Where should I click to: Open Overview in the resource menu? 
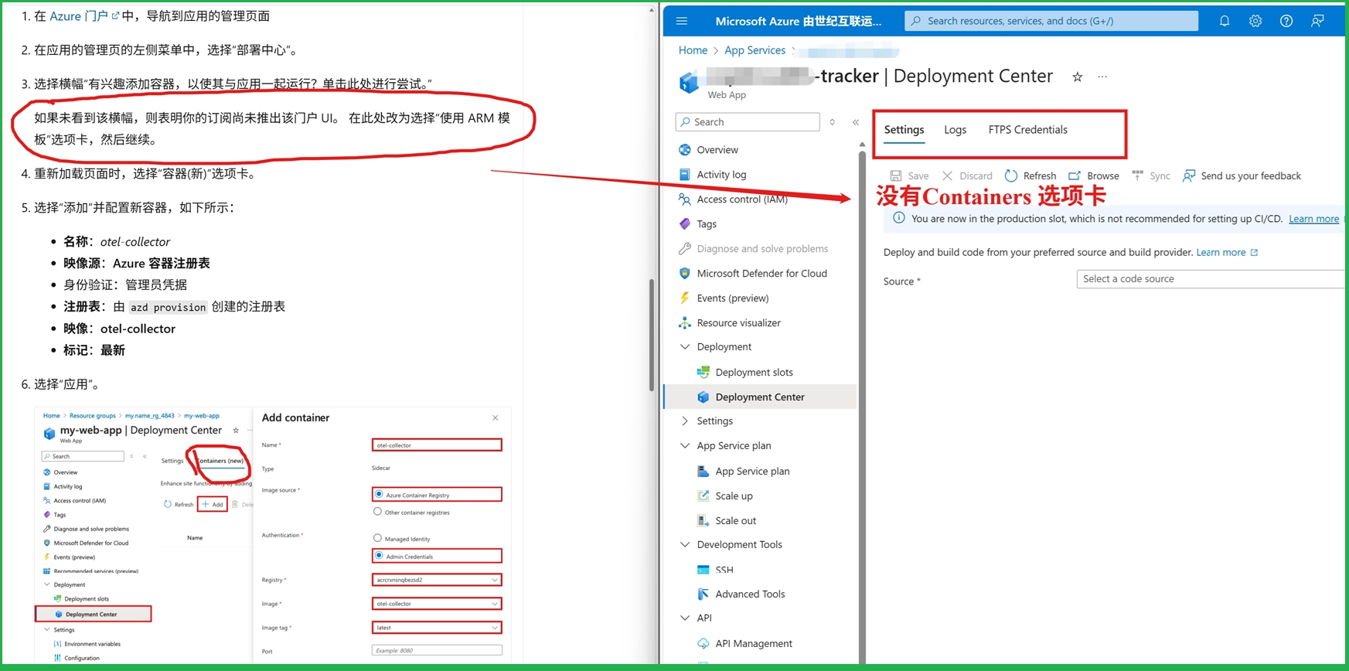[717, 150]
